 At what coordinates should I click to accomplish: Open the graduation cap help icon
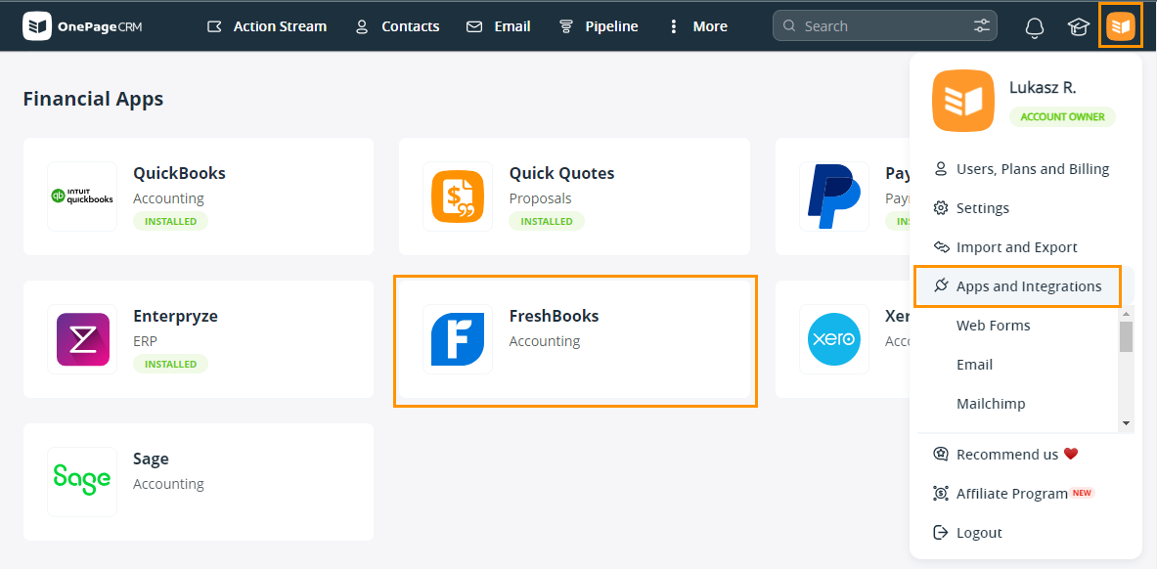click(1078, 27)
